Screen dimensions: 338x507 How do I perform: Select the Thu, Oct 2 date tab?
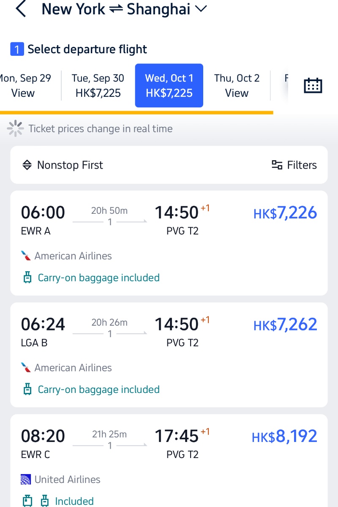click(237, 85)
